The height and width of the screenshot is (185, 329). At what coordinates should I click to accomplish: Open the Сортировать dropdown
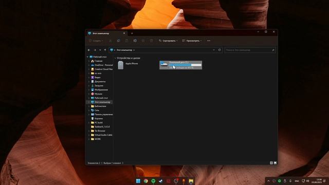168,41
